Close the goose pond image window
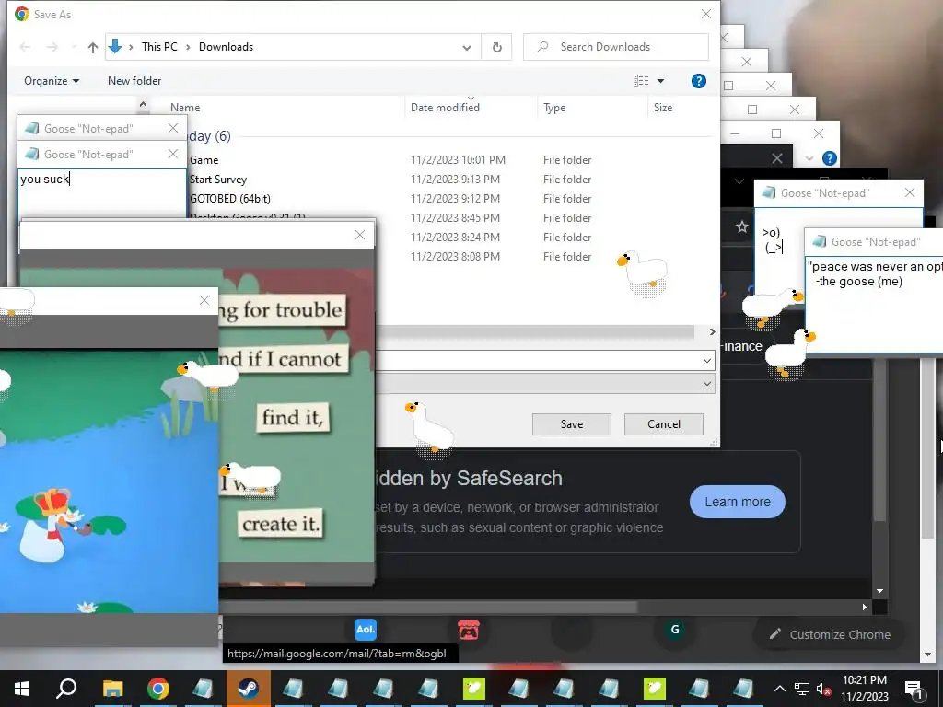 tap(204, 301)
